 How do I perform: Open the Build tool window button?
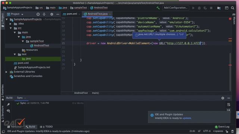30,127
